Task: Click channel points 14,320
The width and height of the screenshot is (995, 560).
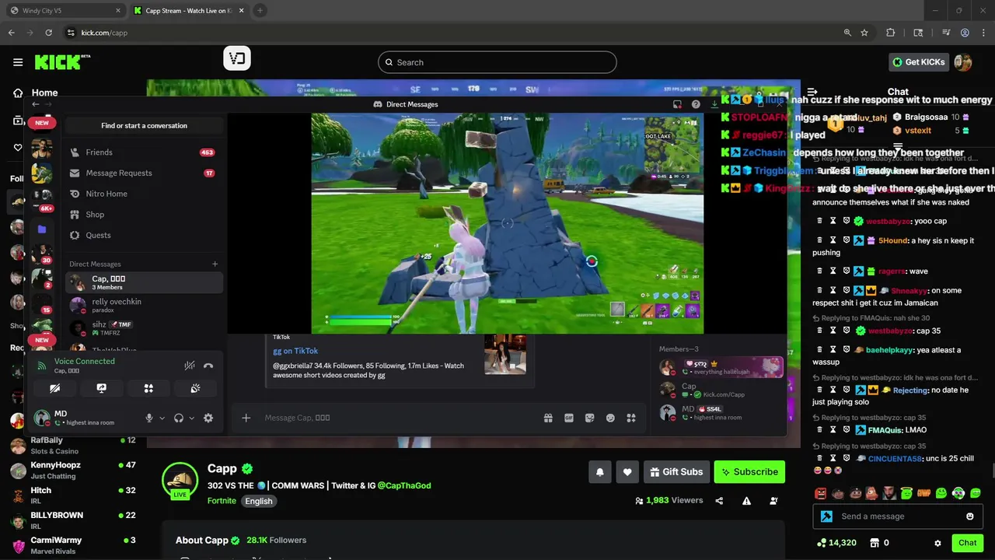Action: (836, 543)
